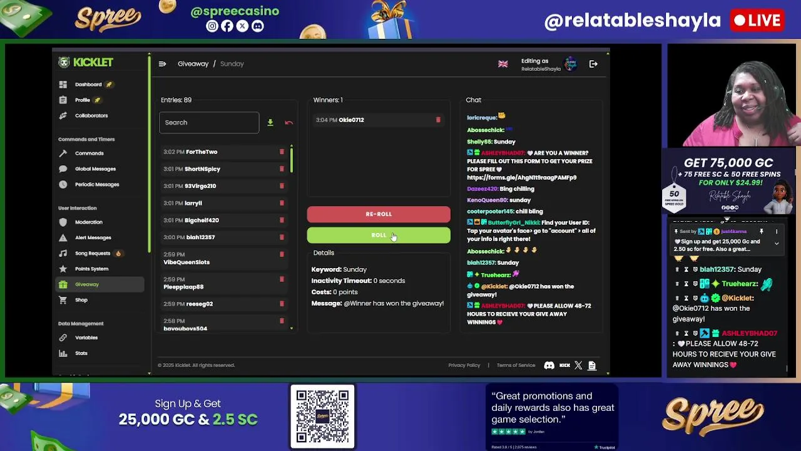Screen dimensions: 801x451
Task: Toggle the sidebar hamburger menu icon
Action: point(162,64)
